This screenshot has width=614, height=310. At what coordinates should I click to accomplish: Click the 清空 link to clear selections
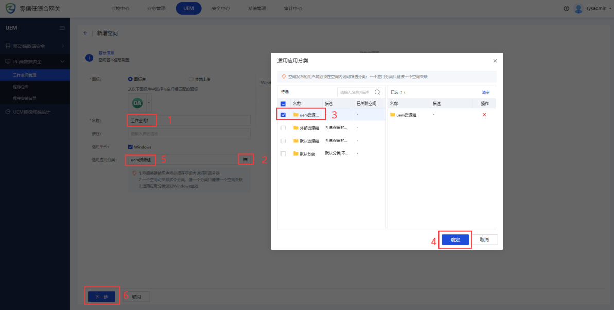click(x=485, y=92)
